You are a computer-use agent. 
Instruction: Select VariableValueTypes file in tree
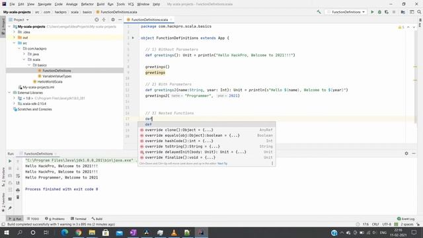coord(57,76)
